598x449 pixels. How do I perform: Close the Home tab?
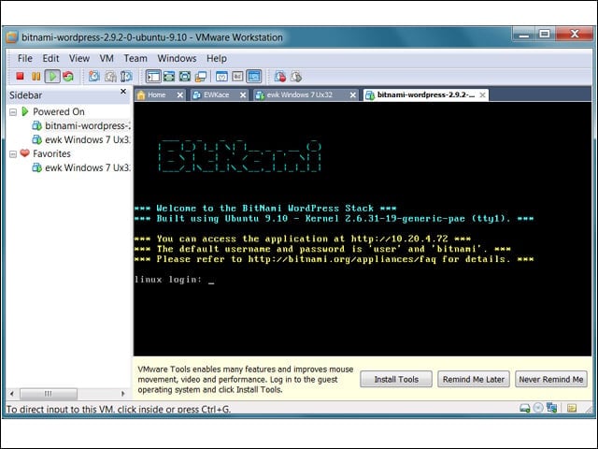click(180, 95)
